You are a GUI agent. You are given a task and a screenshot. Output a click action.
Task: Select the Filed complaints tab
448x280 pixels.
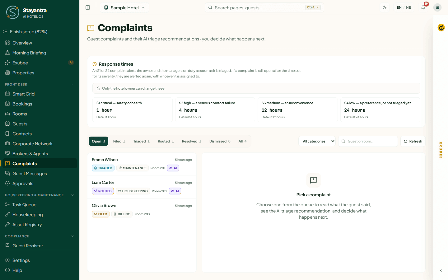click(x=119, y=141)
